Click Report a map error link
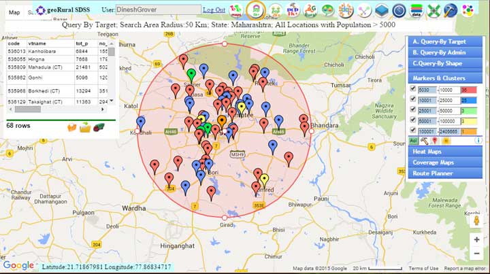490x274 pixels. [465, 269]
